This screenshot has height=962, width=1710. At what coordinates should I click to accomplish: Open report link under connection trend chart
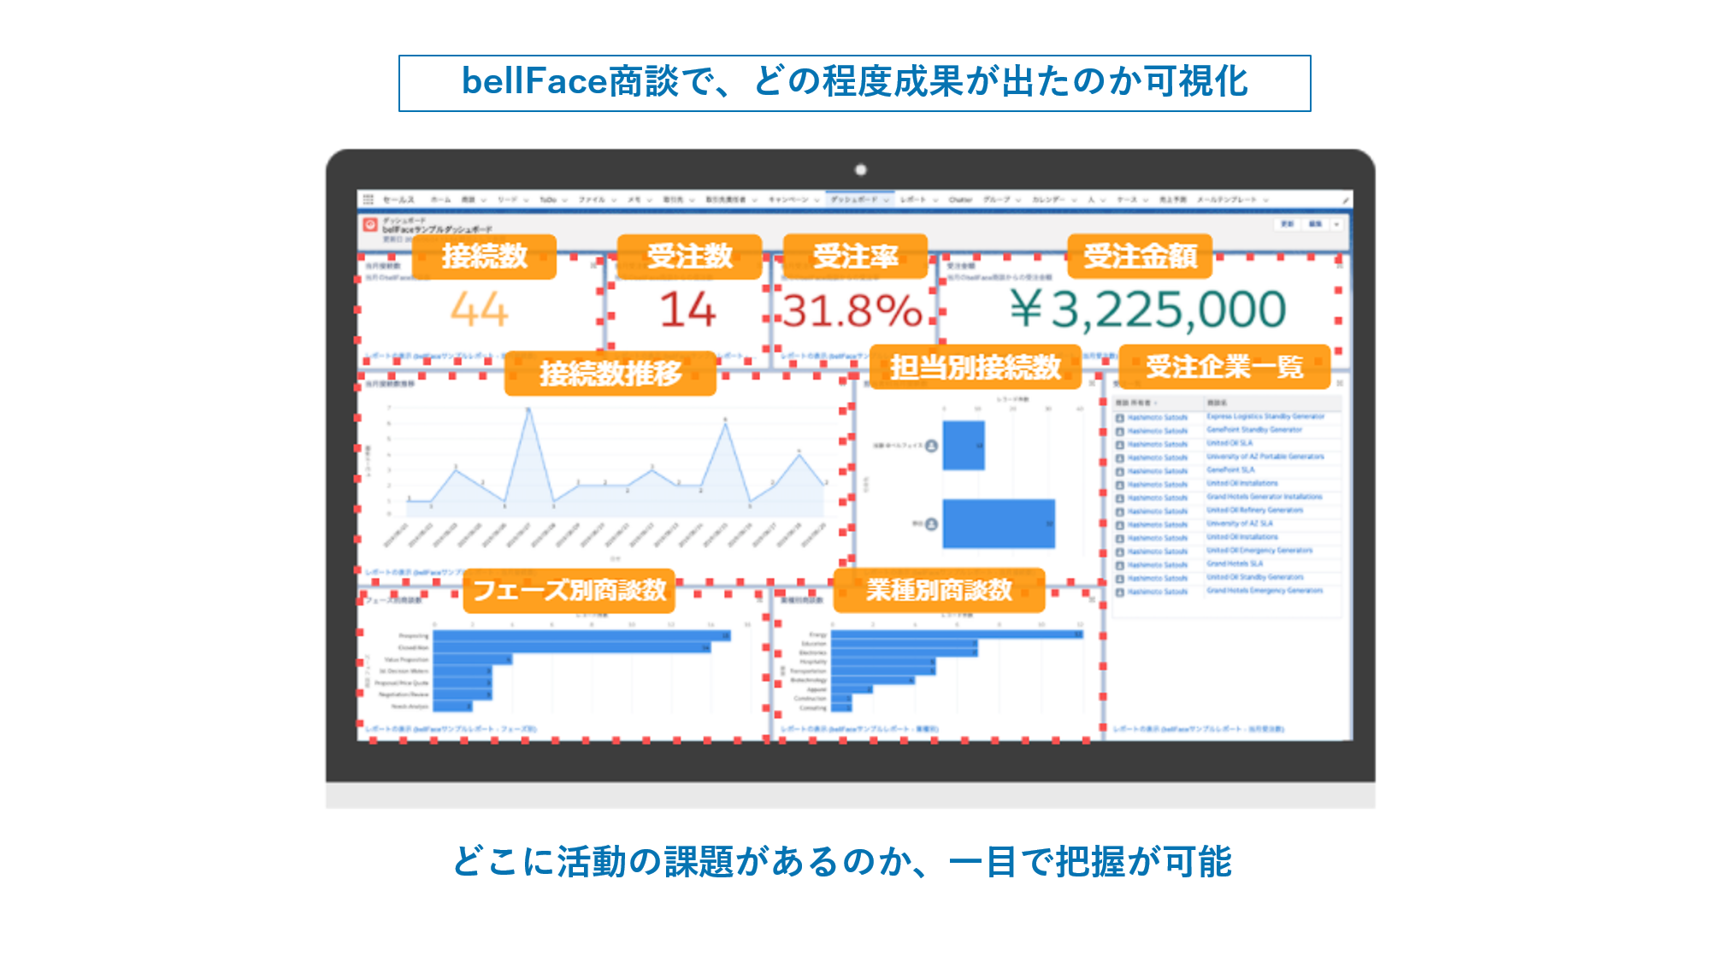(415, 571)
